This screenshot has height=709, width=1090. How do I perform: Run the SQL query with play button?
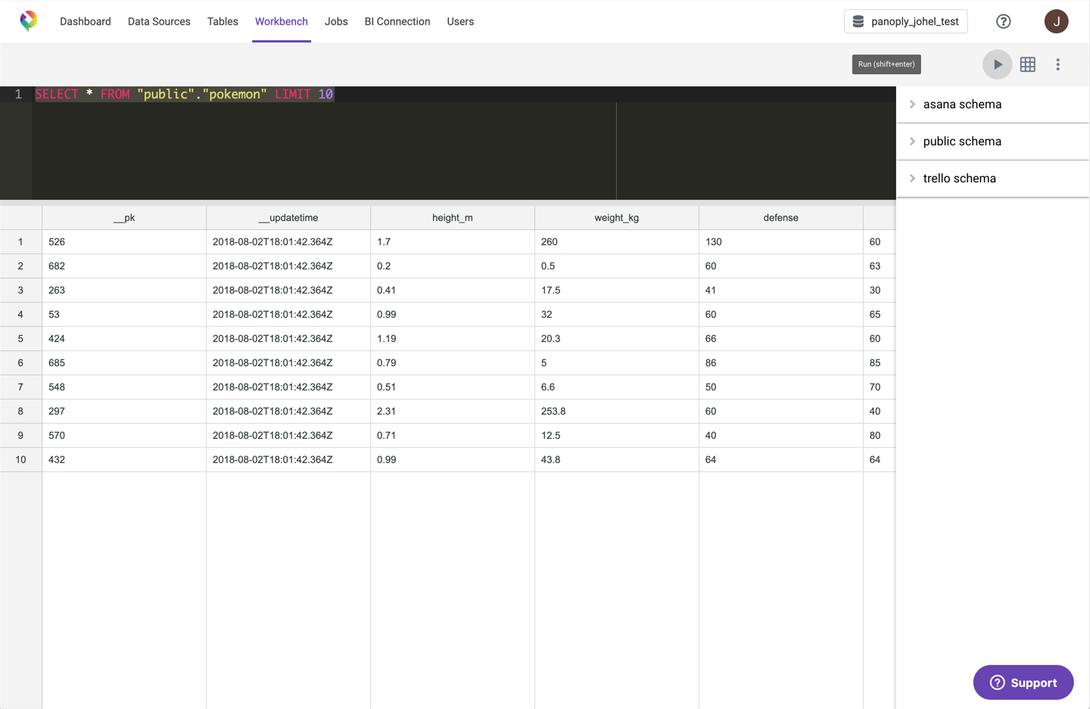point(997,64)
